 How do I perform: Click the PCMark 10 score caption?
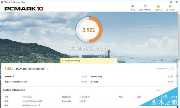point(89,48)
